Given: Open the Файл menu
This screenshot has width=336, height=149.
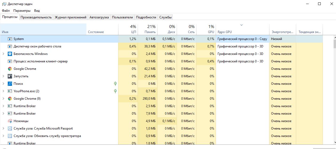Looking at the screenshot, I should [6, 11].
